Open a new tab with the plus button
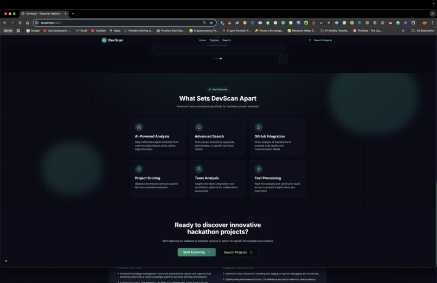 click(73, 14)
